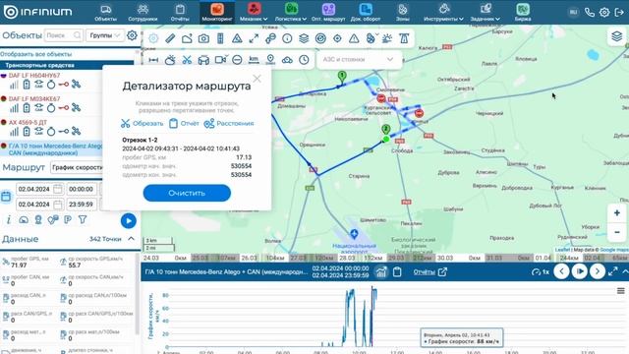
Task: Expand the Логистика menu
Action: [x=291, y=12]
